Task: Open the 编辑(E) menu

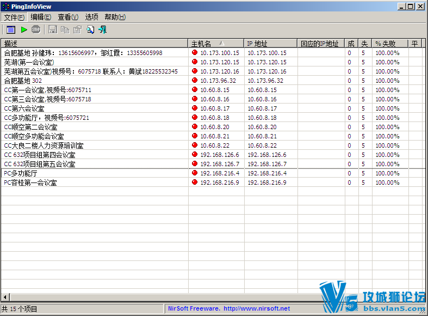Action: click(41, 17)
